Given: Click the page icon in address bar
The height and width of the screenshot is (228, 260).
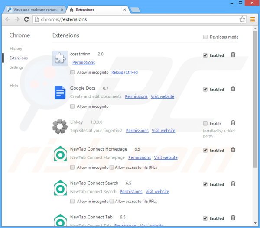Looking at the screenshot, I should click(37, 19).
